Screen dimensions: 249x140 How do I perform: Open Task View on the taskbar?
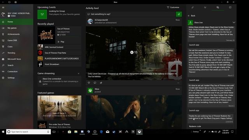click(54, 132)
